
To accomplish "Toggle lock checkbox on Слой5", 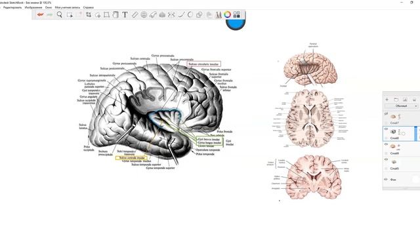I will click(386, 168).
